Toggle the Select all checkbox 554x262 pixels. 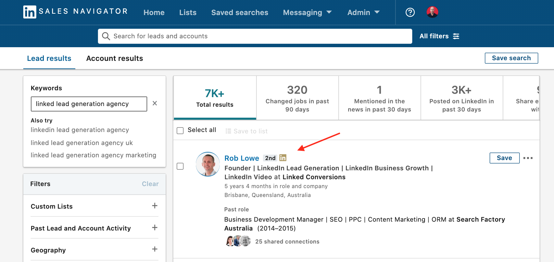(x=180, y=131)
